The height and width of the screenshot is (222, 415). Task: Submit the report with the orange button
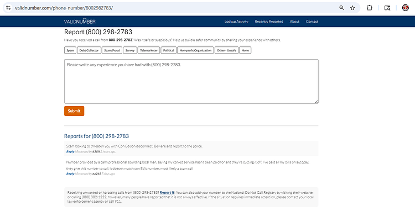(74, 111)
